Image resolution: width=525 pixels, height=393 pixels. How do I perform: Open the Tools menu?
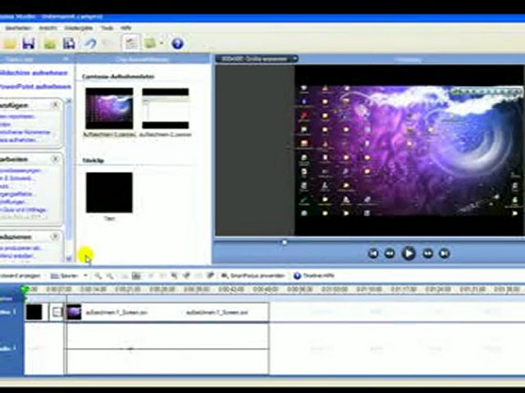coord(107,28)
